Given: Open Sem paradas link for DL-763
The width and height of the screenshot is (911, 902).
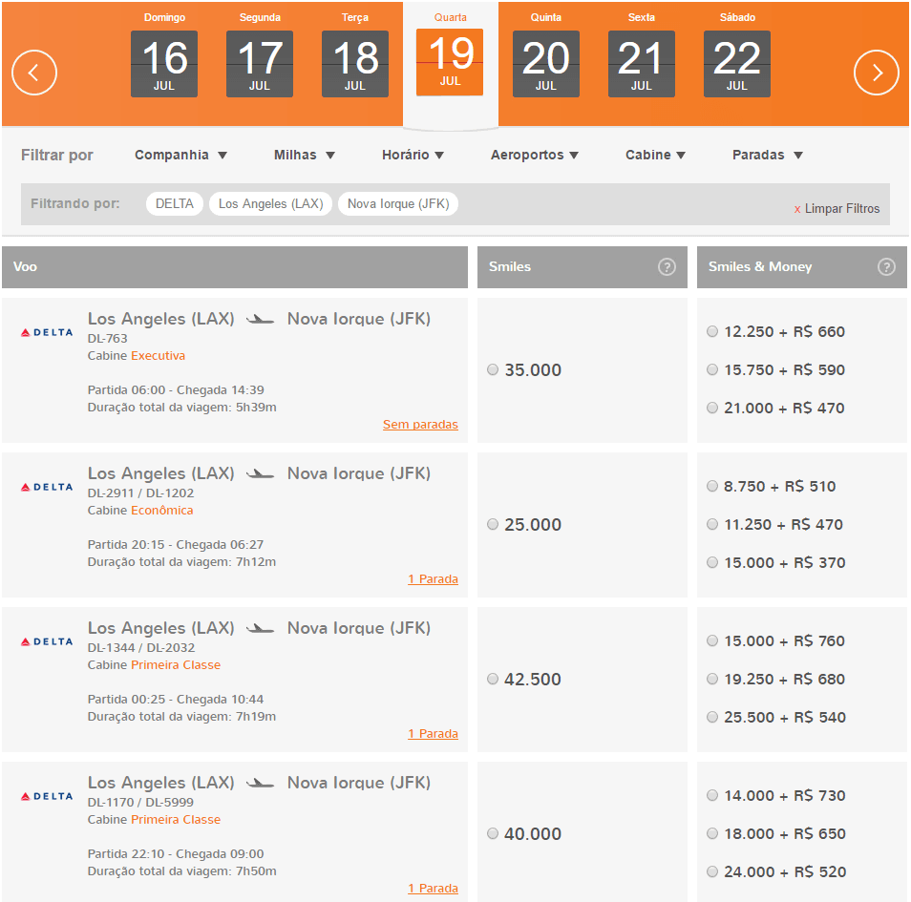Looking at the screenshot, I should click(x=420, y=425).
